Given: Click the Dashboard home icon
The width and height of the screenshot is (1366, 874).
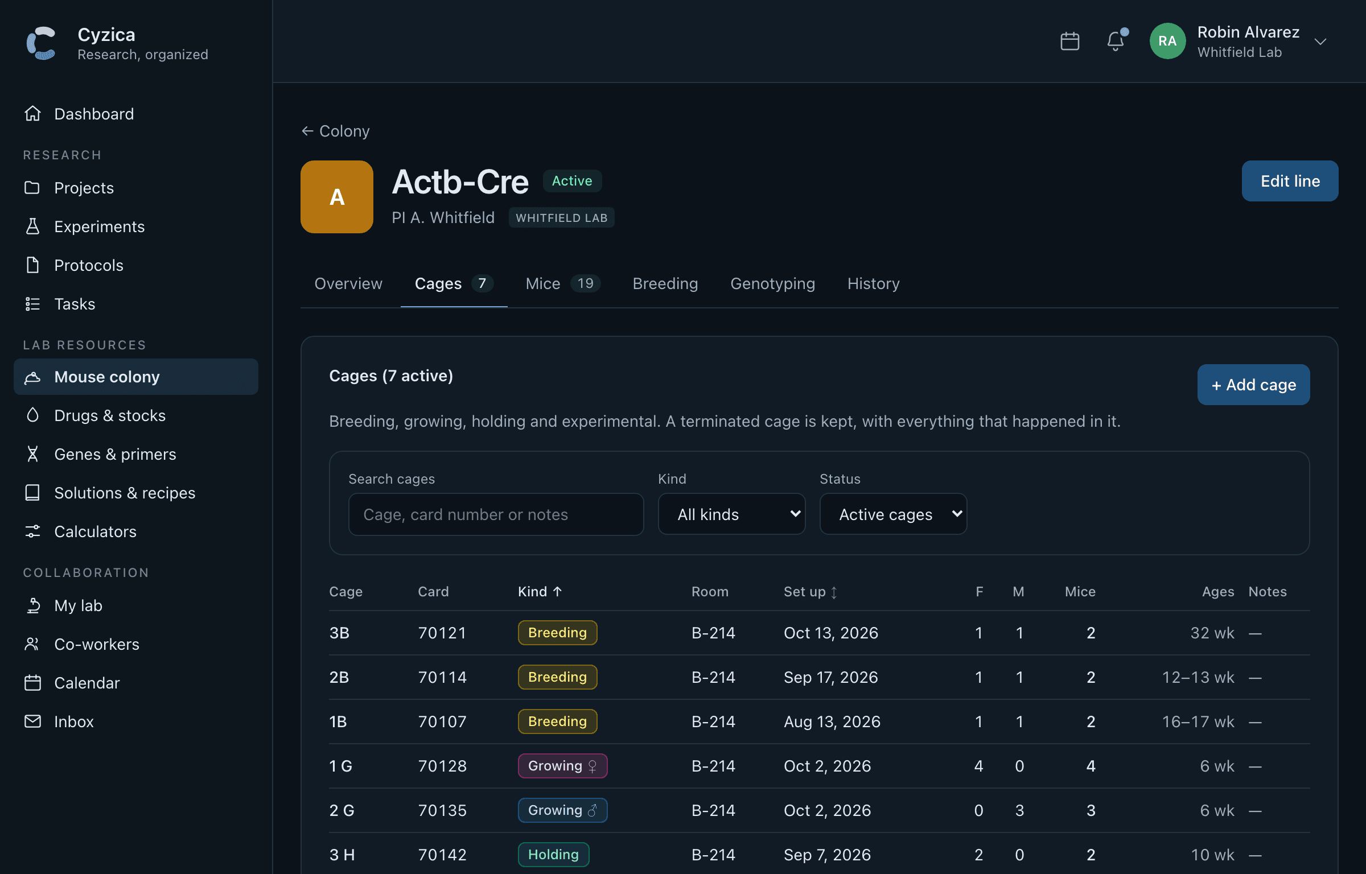Looking at the screenshot, I should coord(33,114).
